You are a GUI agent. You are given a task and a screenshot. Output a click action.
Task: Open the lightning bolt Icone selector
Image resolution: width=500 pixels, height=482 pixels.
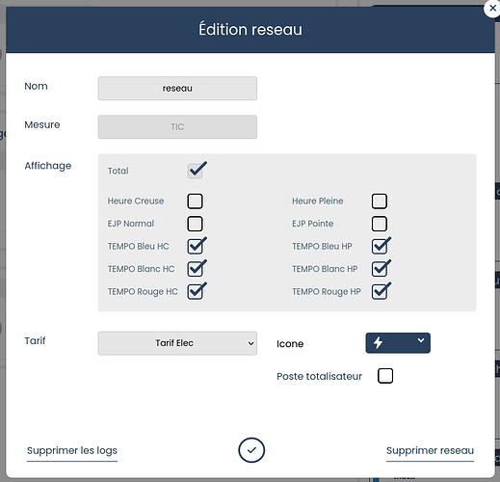398,343
